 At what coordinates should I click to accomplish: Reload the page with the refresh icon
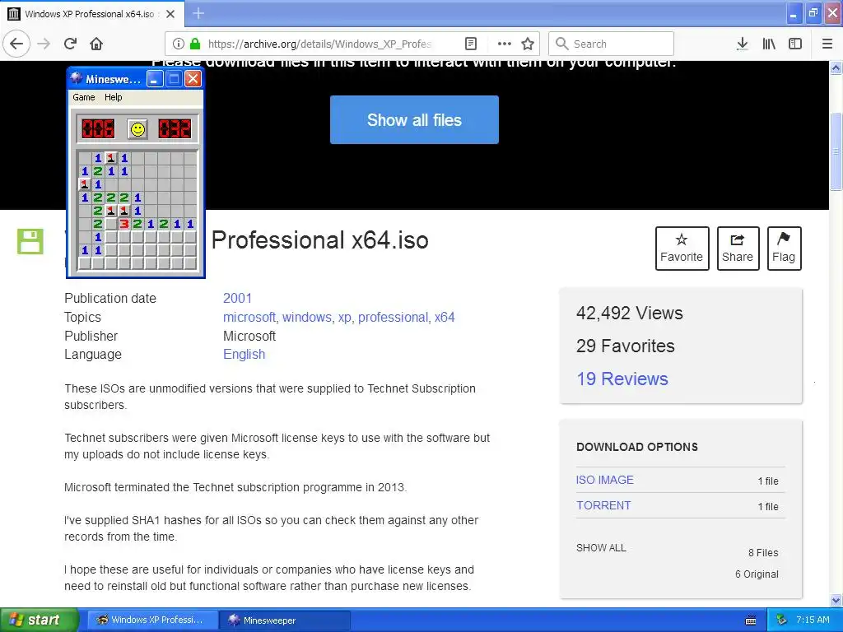(71, 44)
